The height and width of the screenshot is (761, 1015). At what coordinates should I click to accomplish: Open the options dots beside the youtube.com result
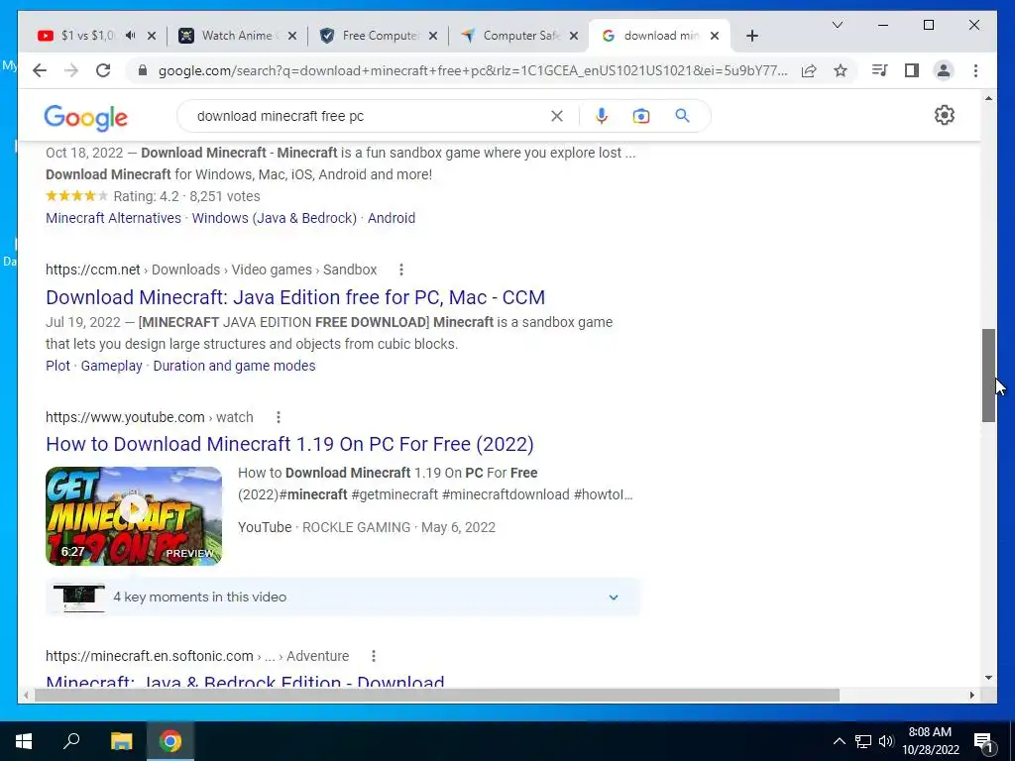(x=279, y=417)
